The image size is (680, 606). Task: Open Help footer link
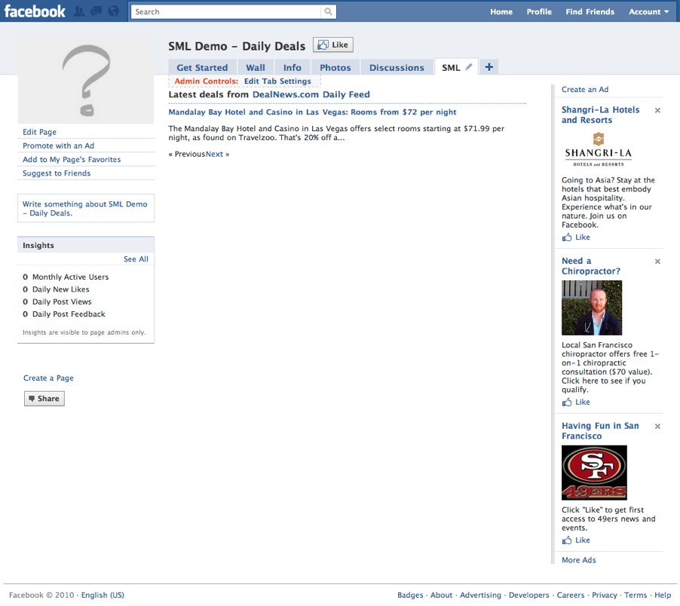pyautogui.click(x=663, y=595)
